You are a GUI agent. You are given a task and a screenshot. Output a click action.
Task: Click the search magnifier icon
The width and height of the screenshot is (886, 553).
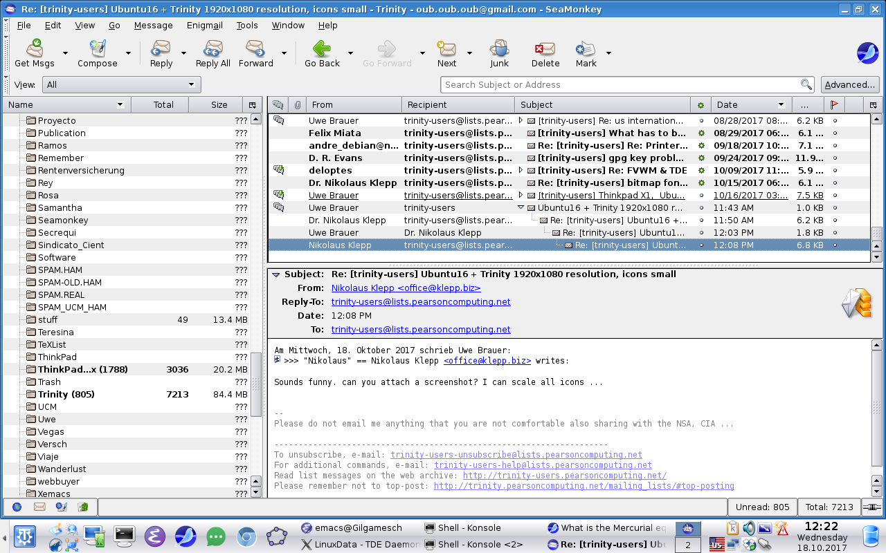(806, 84)
